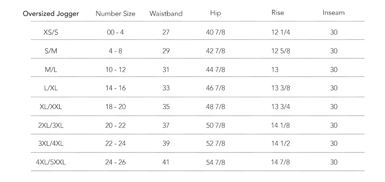Viewport: 385px width, 182px height.
Task: Click the 18 - 20 number size cell
Action: (115, 107)
